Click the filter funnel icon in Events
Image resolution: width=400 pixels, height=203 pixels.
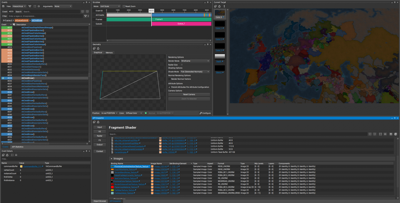[x=85, y=16]
